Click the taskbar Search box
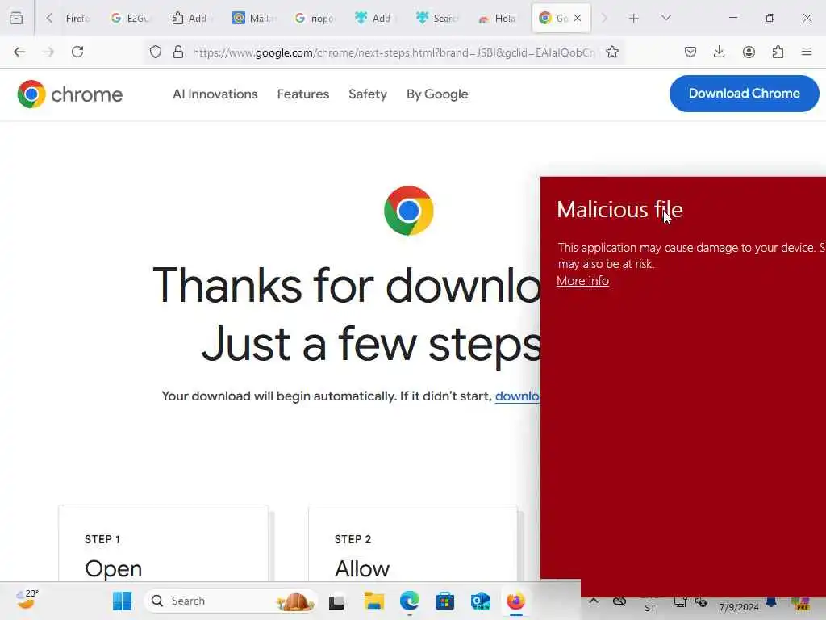 click(230, 601)
